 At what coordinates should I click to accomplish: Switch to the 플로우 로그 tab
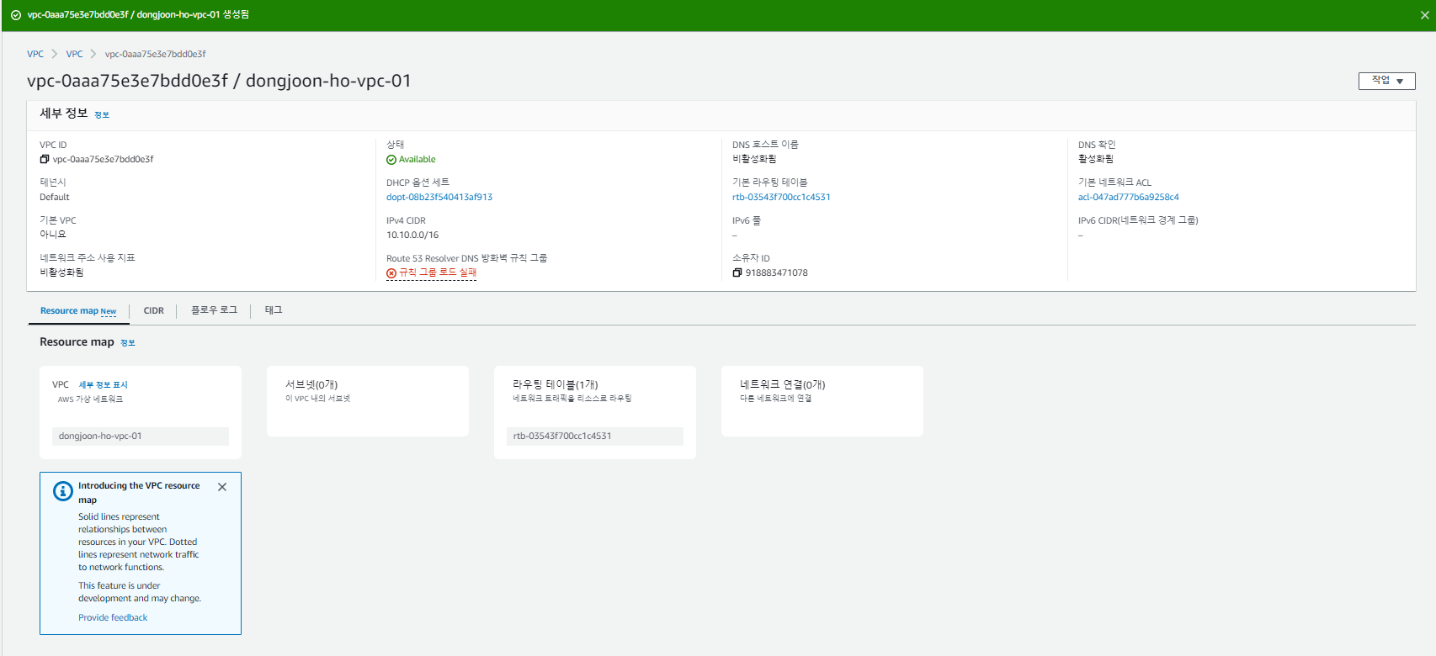tap(214, 310)
